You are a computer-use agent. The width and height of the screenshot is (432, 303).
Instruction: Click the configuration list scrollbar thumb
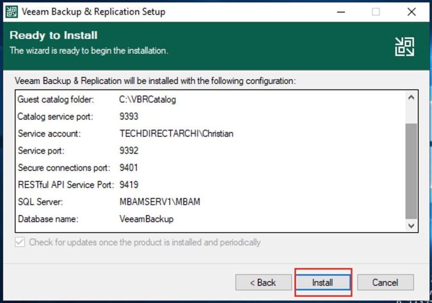tap(411, 170)
